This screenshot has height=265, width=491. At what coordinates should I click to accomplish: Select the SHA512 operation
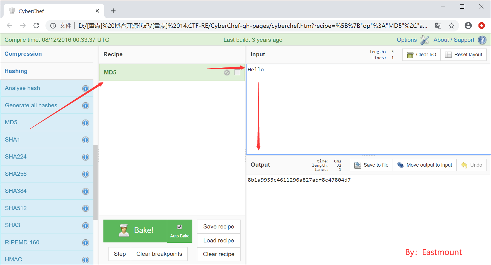(47, 208)
